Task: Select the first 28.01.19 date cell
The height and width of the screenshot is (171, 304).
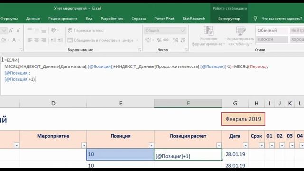Action: (x=235, y=154)
